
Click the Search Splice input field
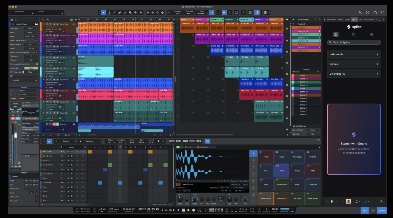point(354,42)
